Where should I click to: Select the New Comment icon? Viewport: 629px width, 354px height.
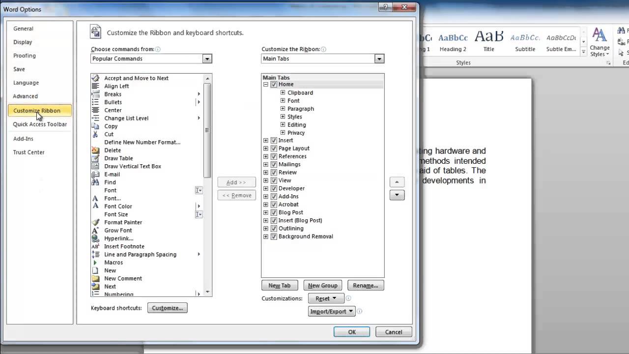tap(95, 279)
